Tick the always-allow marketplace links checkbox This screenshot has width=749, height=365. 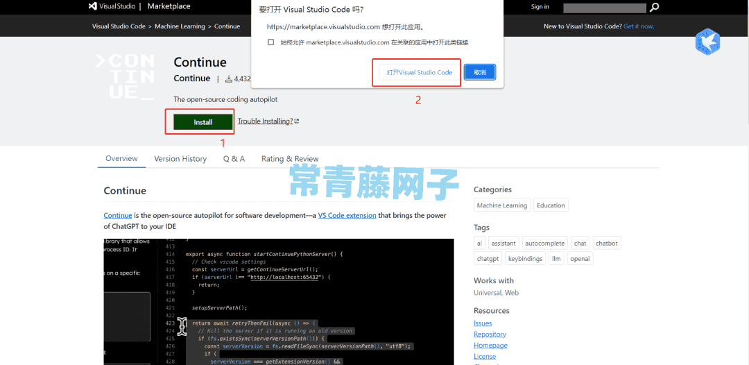click(x=271, y=42)
